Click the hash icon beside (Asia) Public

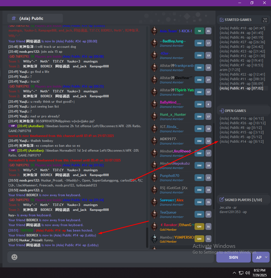(14, 18)
